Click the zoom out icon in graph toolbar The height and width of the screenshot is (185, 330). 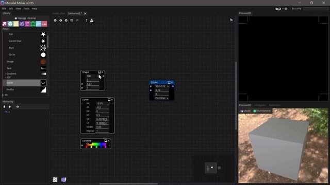click(55, 21)
